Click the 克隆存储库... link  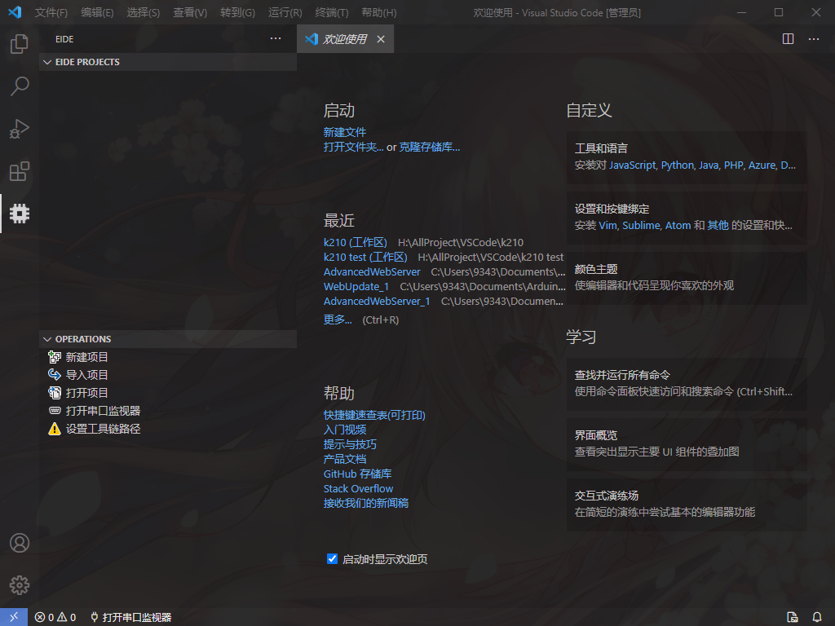pyautogui.click(x=430, y=147)
